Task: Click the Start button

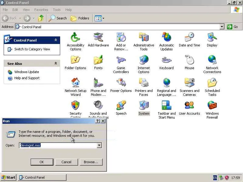Action: tap(9, 177)
